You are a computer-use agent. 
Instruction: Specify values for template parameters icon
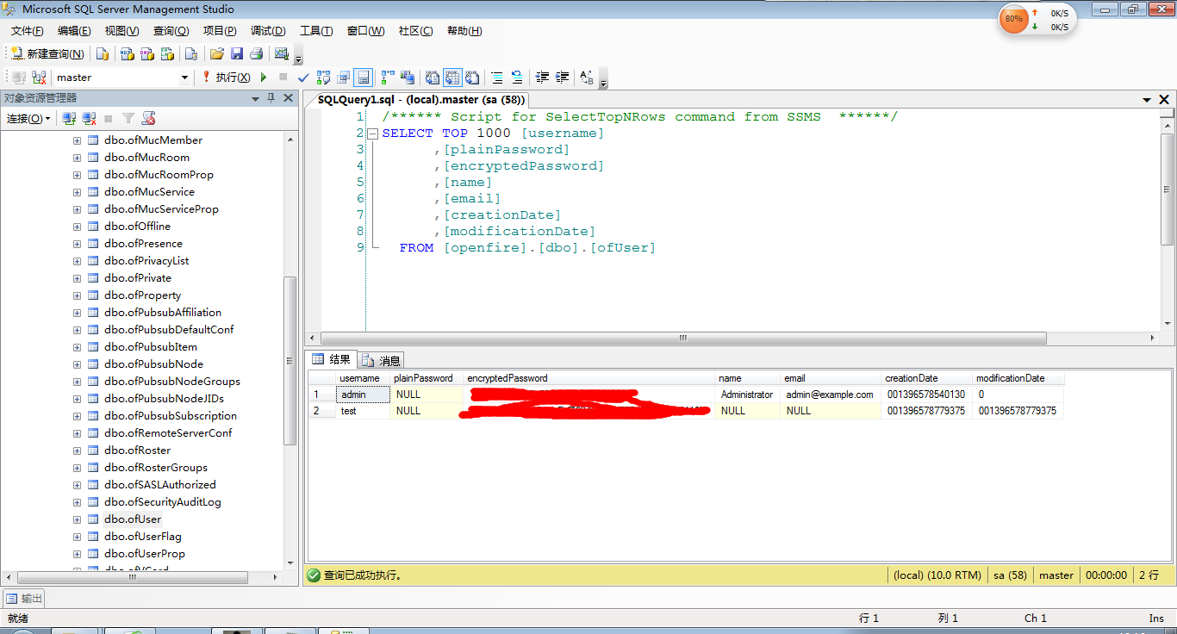tap(587, 78)
